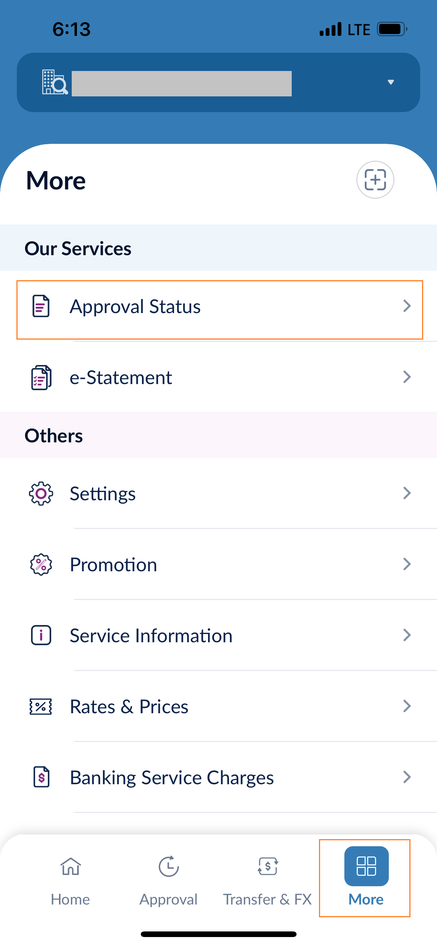Tap the Promotion percent badge icon
The height and width of the screenshot is (946, 437).
point(41,565)
